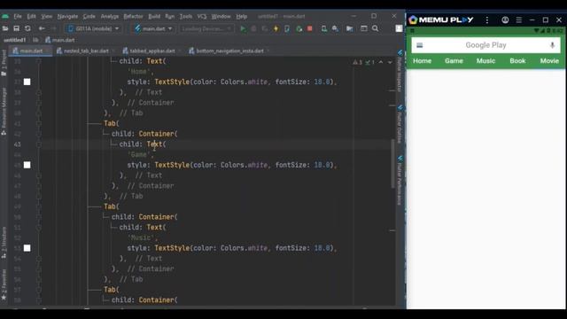The height and width of the screenshot is (319, 567).
Task: Click the Flutter attach device icon
Action: coord(287,28)
